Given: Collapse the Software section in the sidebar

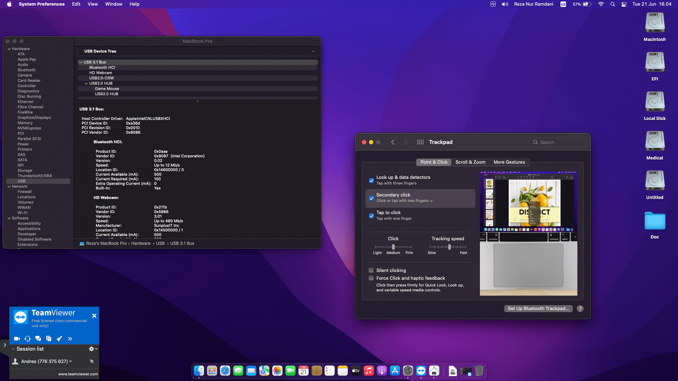Looking at the screenshot, I should 9,218.
